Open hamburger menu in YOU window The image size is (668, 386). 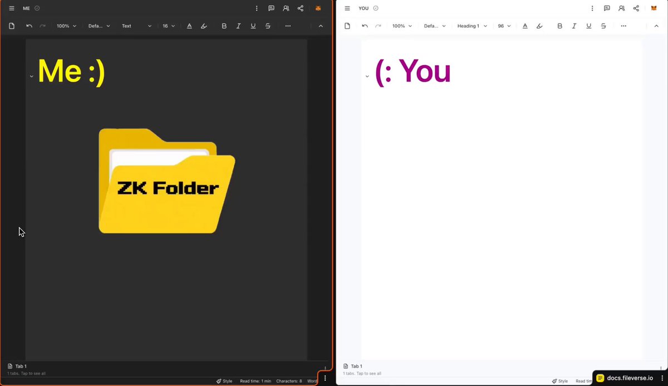coord(347,8)
